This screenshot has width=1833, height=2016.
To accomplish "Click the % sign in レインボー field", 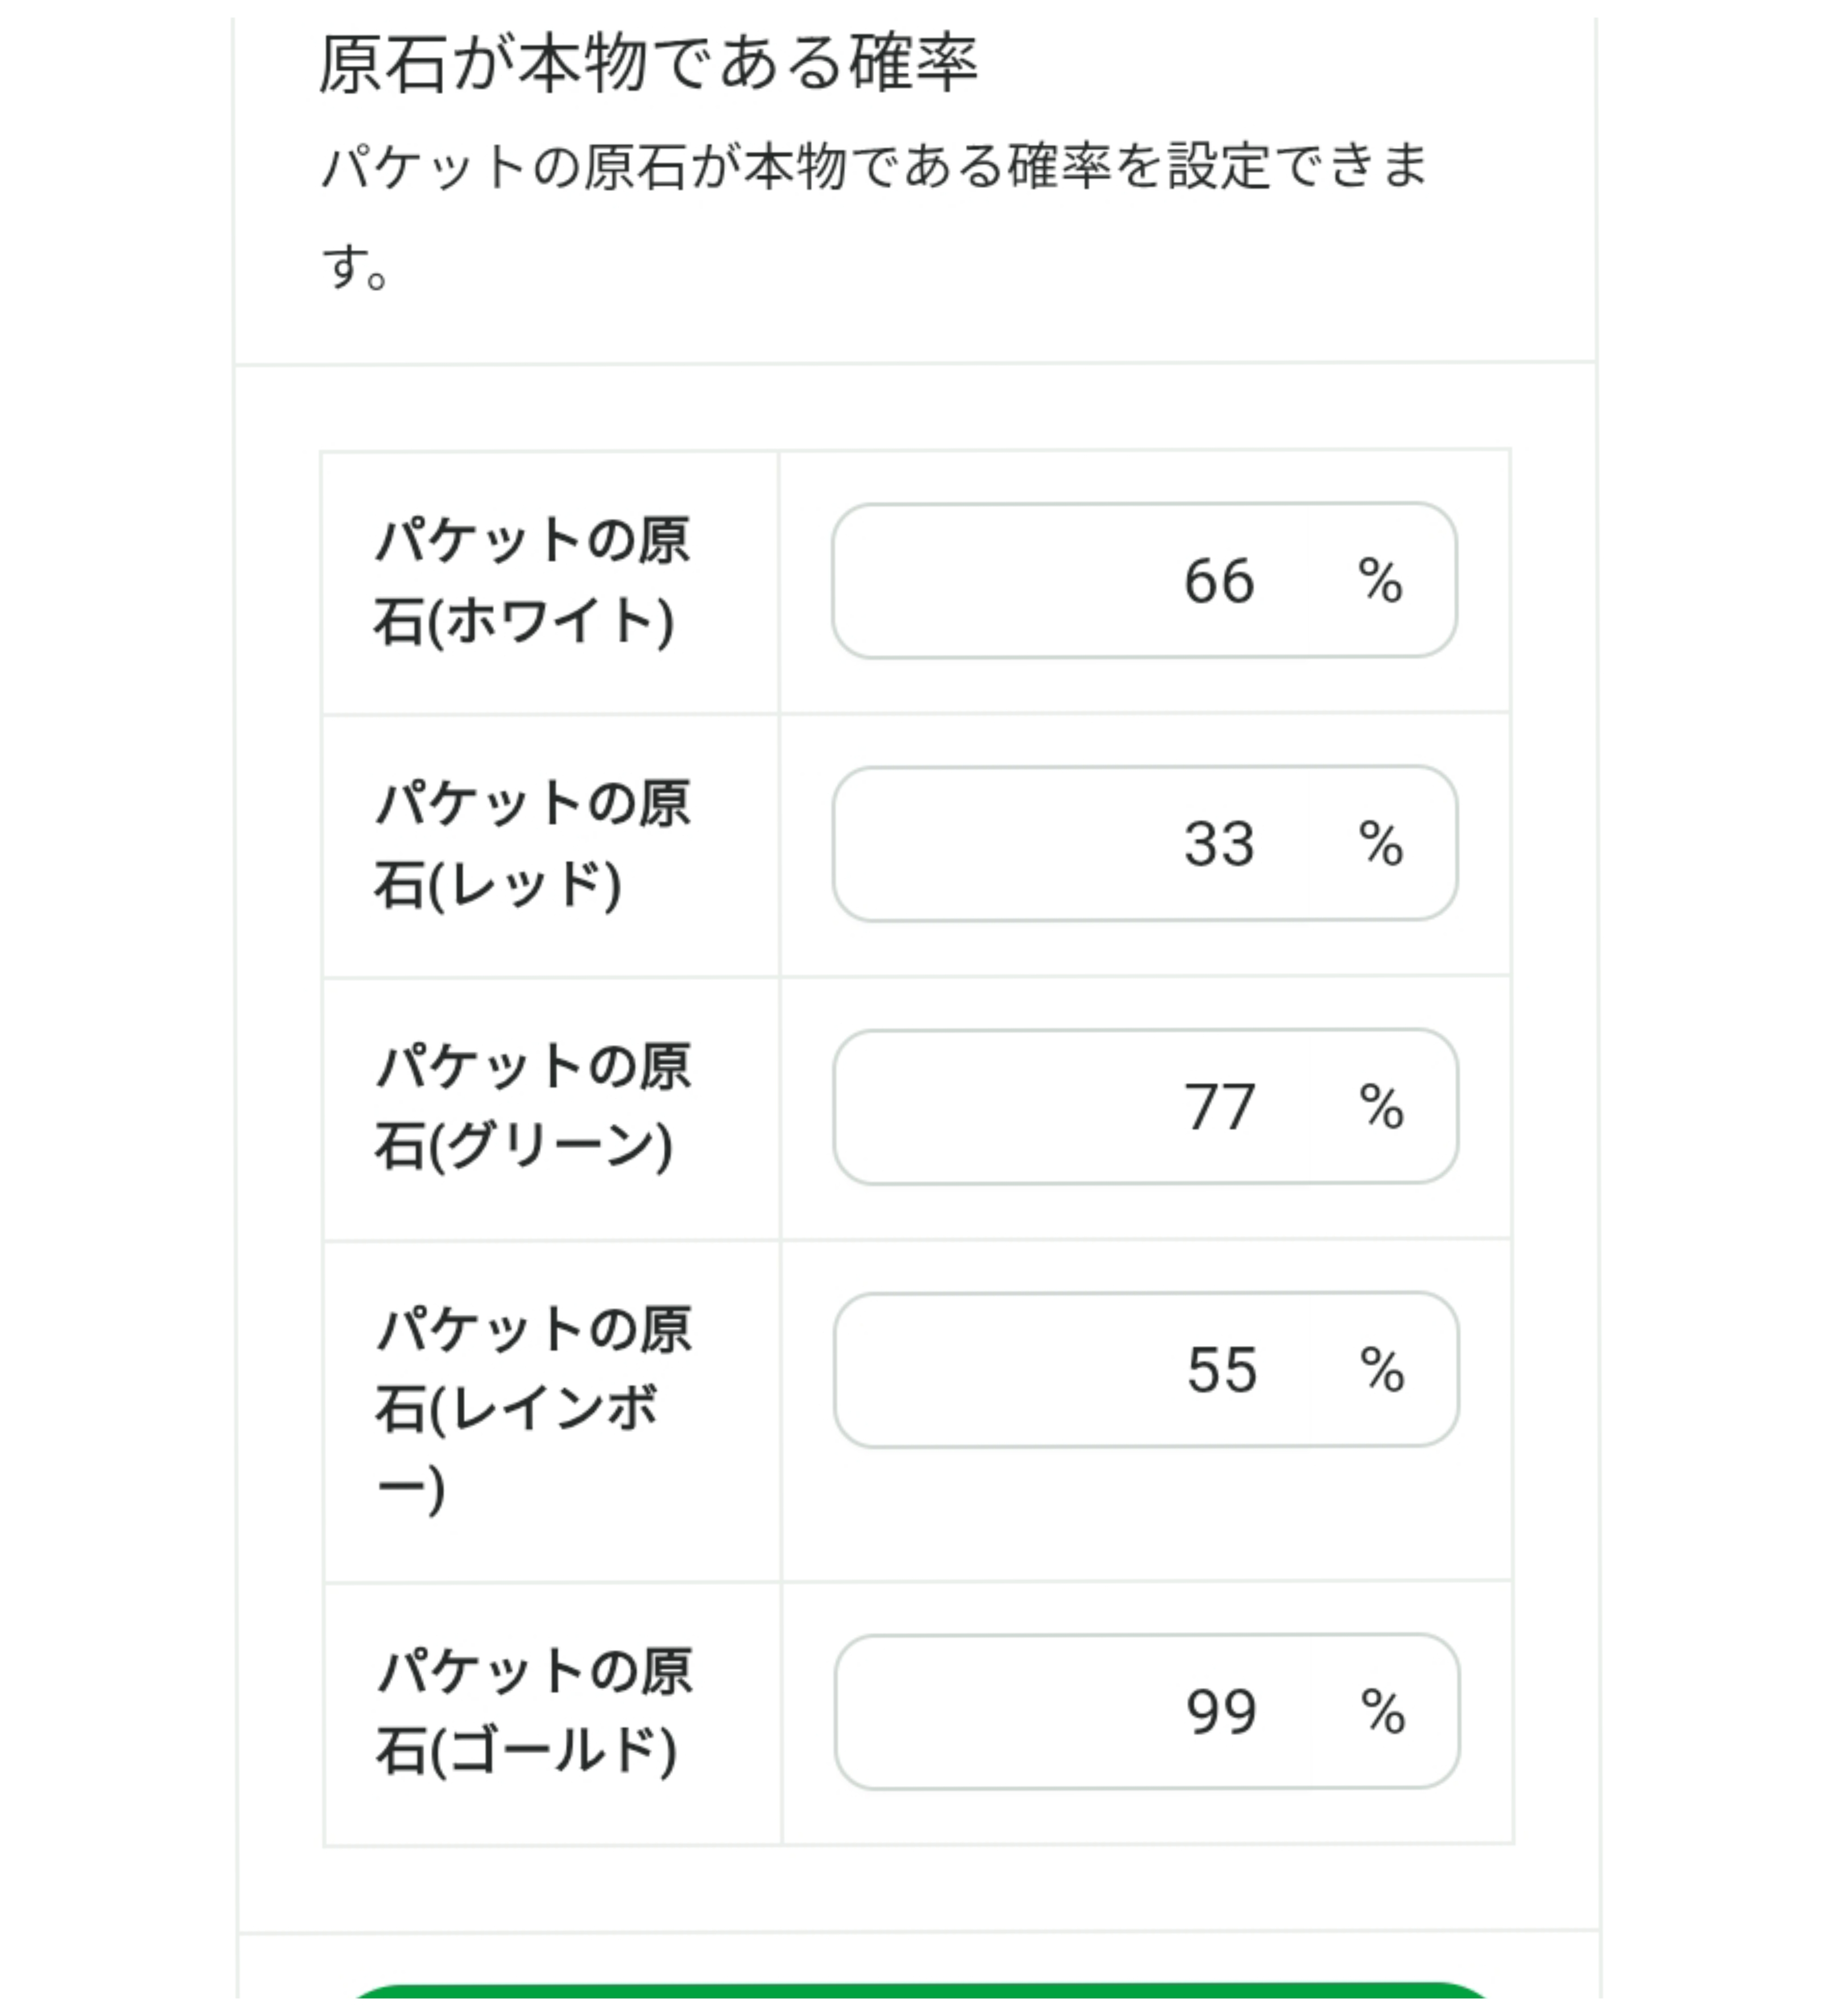I will pos(1382,1370).
